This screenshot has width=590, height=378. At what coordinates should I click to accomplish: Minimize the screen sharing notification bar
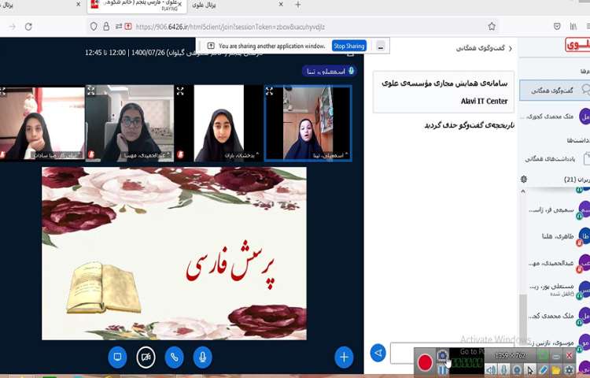[x=381, y=46]
